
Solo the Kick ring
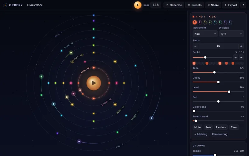pyautogui.click(x=208, y=127)
